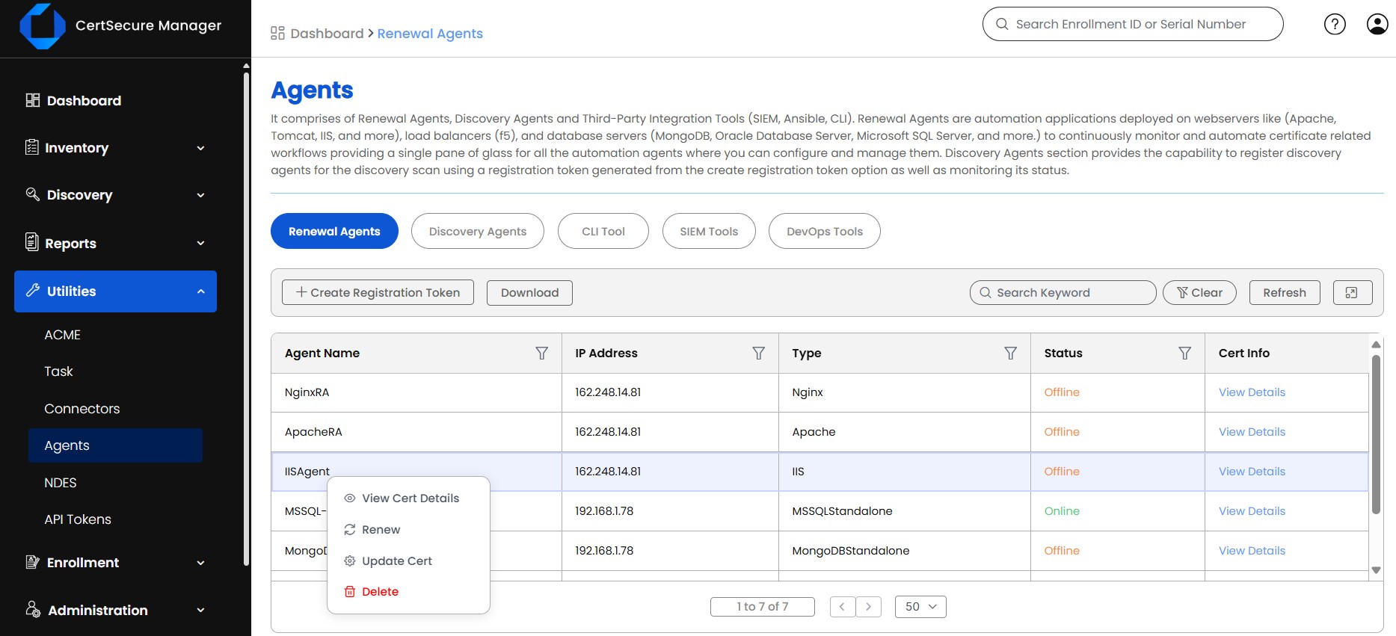Focus the Search Keyword field

click(1063, 292)
